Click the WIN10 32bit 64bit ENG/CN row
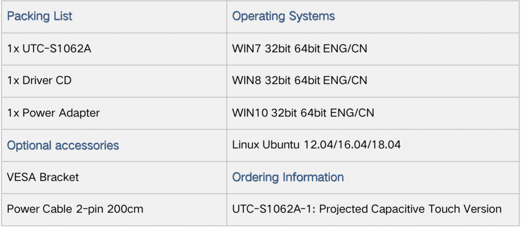This screenshot has width=522, height=227. pyautogui.click(x=373, y=113)
